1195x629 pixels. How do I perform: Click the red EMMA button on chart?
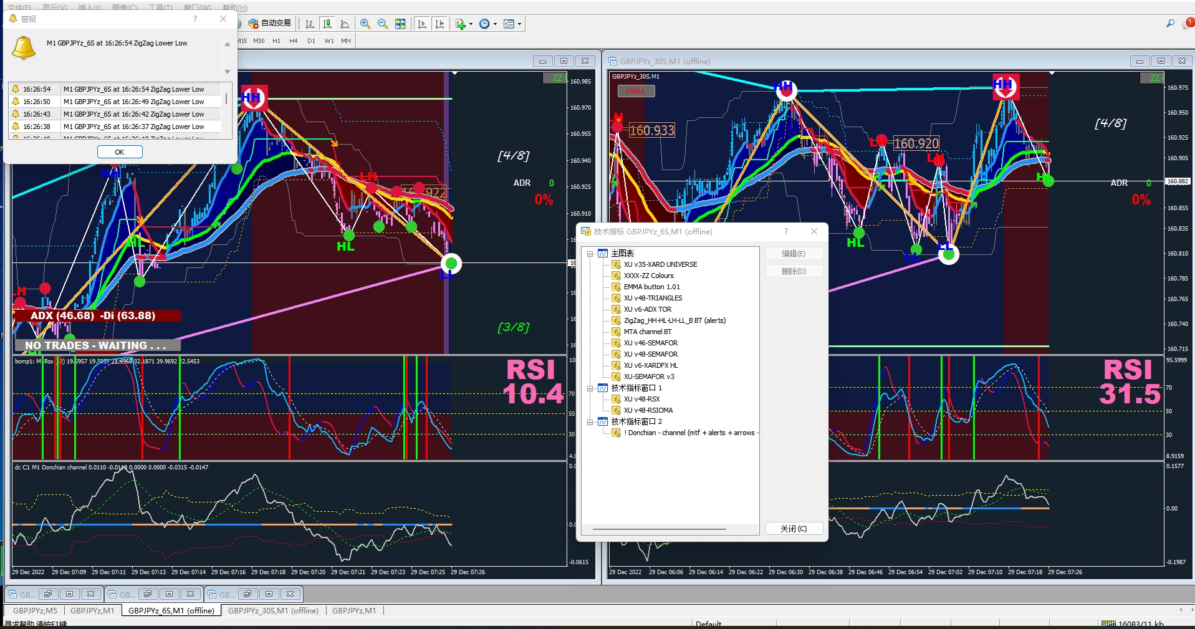click(635, 91)
